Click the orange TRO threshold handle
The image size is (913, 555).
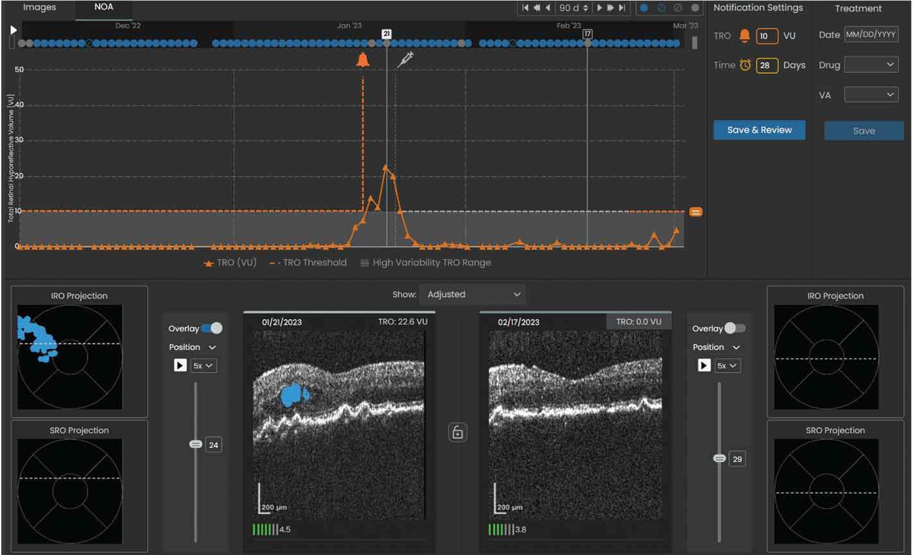click(695, 212)
